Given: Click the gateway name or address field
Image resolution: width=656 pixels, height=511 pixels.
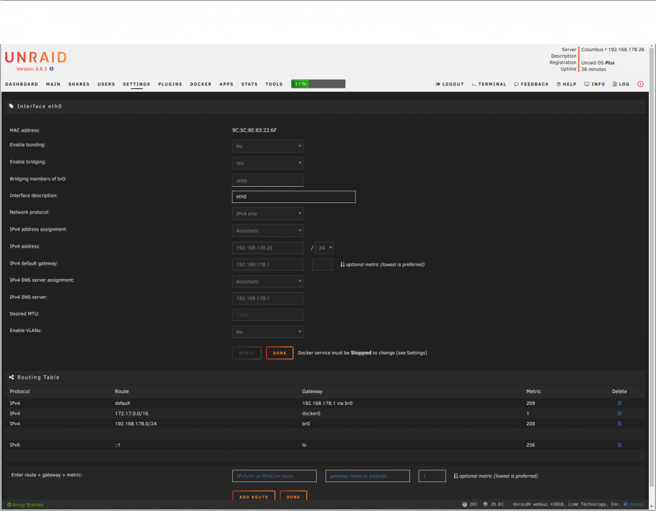Looking at the screenshot, I should click(x=368, y=476).
